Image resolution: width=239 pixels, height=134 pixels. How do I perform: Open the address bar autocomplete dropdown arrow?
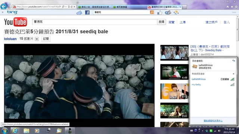tap(66, 7)
